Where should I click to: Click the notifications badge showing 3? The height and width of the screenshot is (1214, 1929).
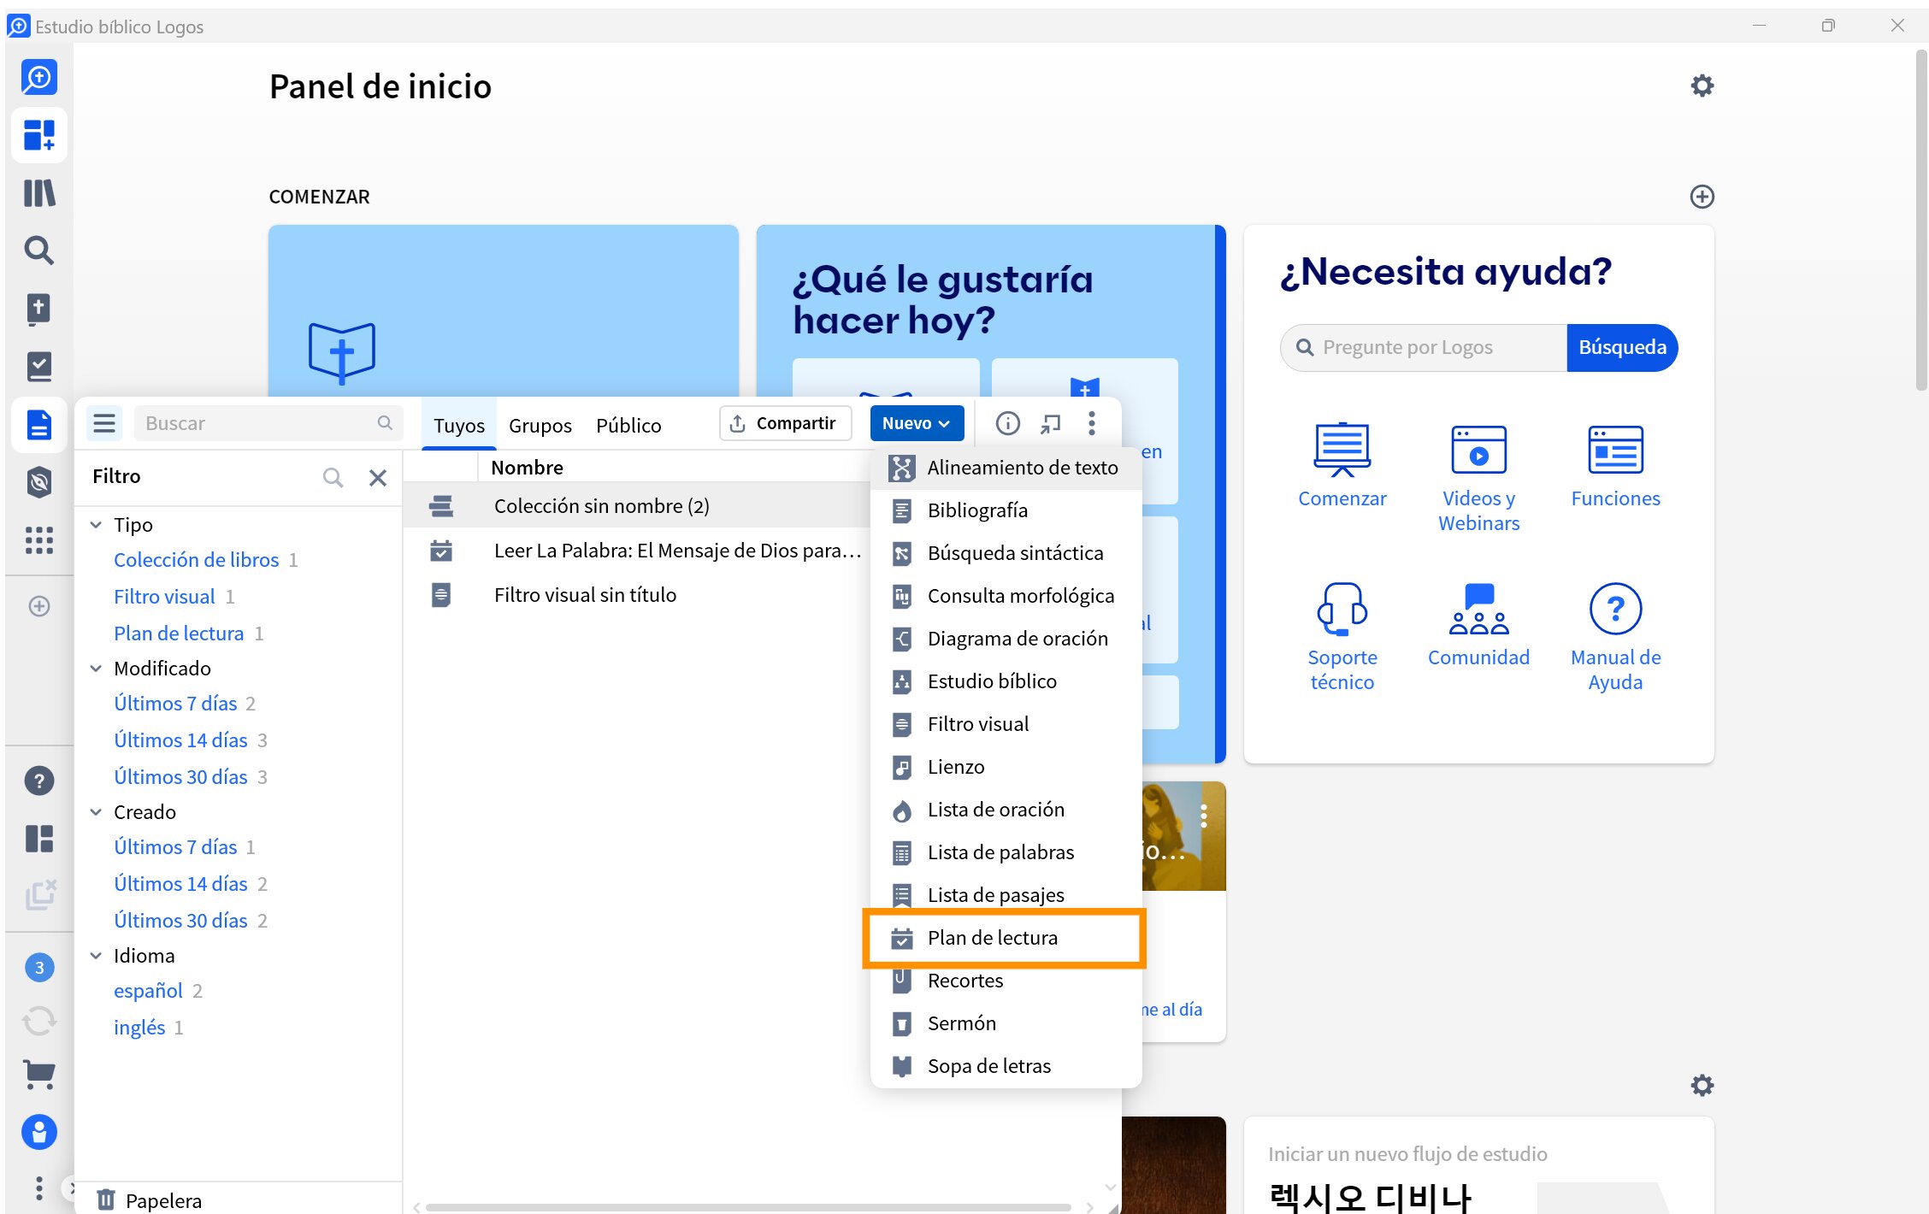(39, 968)
